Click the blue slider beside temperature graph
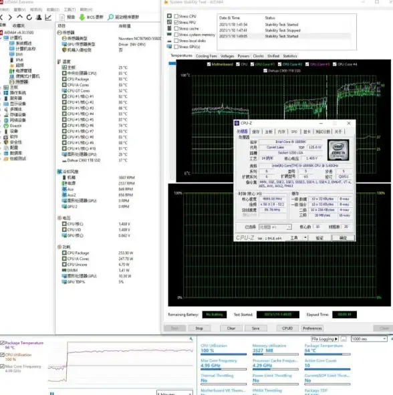Image resolution: width=393 pixels, height=395 pixels. 172,63
